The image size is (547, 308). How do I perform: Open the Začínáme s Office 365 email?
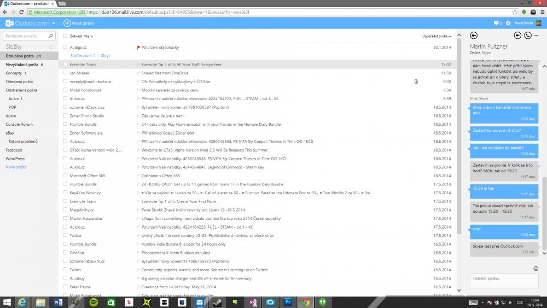point(161,176)
